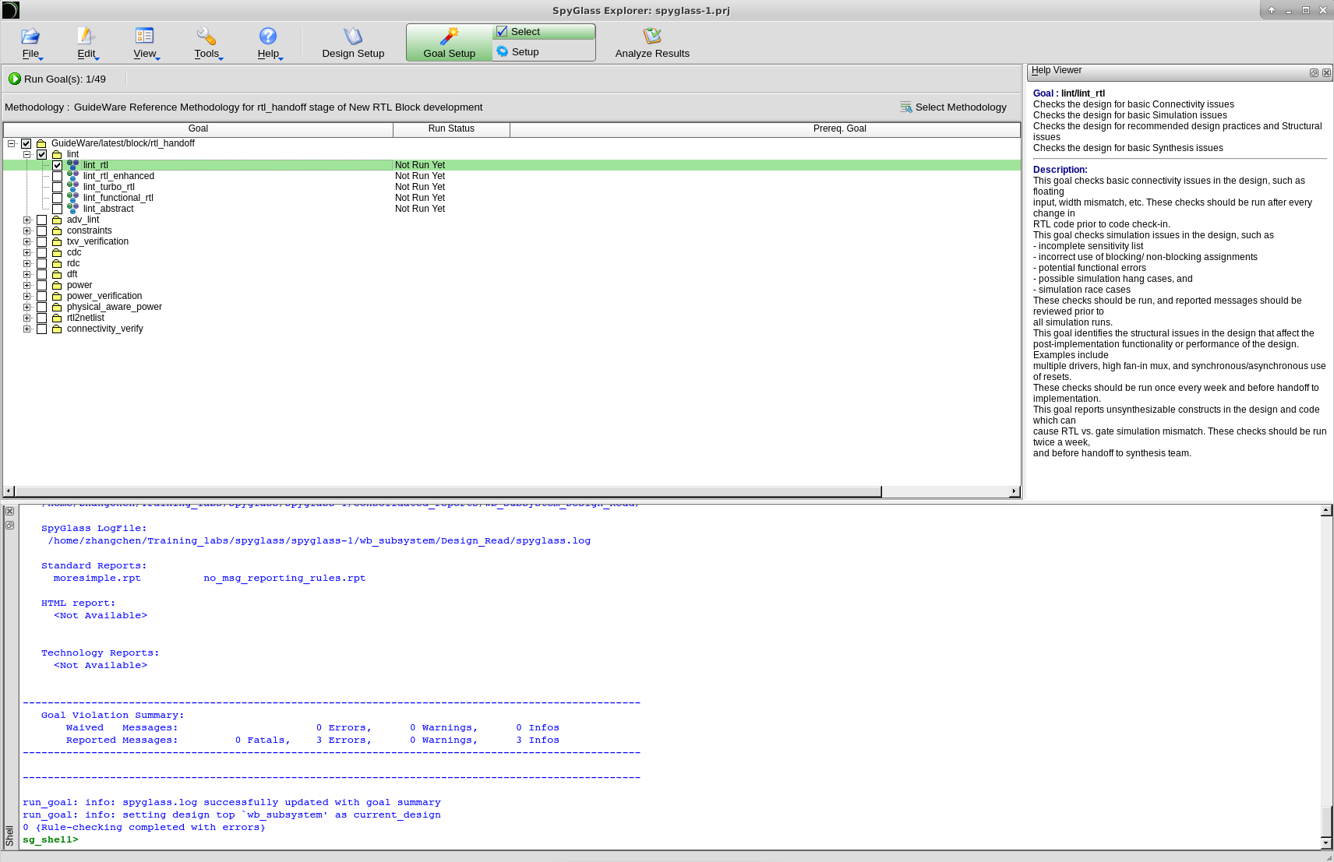This screenshot has height=862, width=1334.
Task: Click the GuideWare root folder icon
Action: (x=41, y=143)
